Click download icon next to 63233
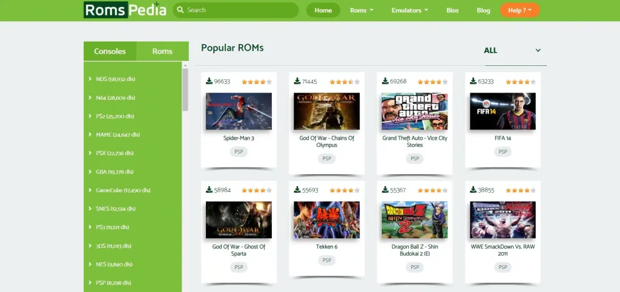Image resolution: width=620 pixels, height=292 pixels. (x=473, y=81)
